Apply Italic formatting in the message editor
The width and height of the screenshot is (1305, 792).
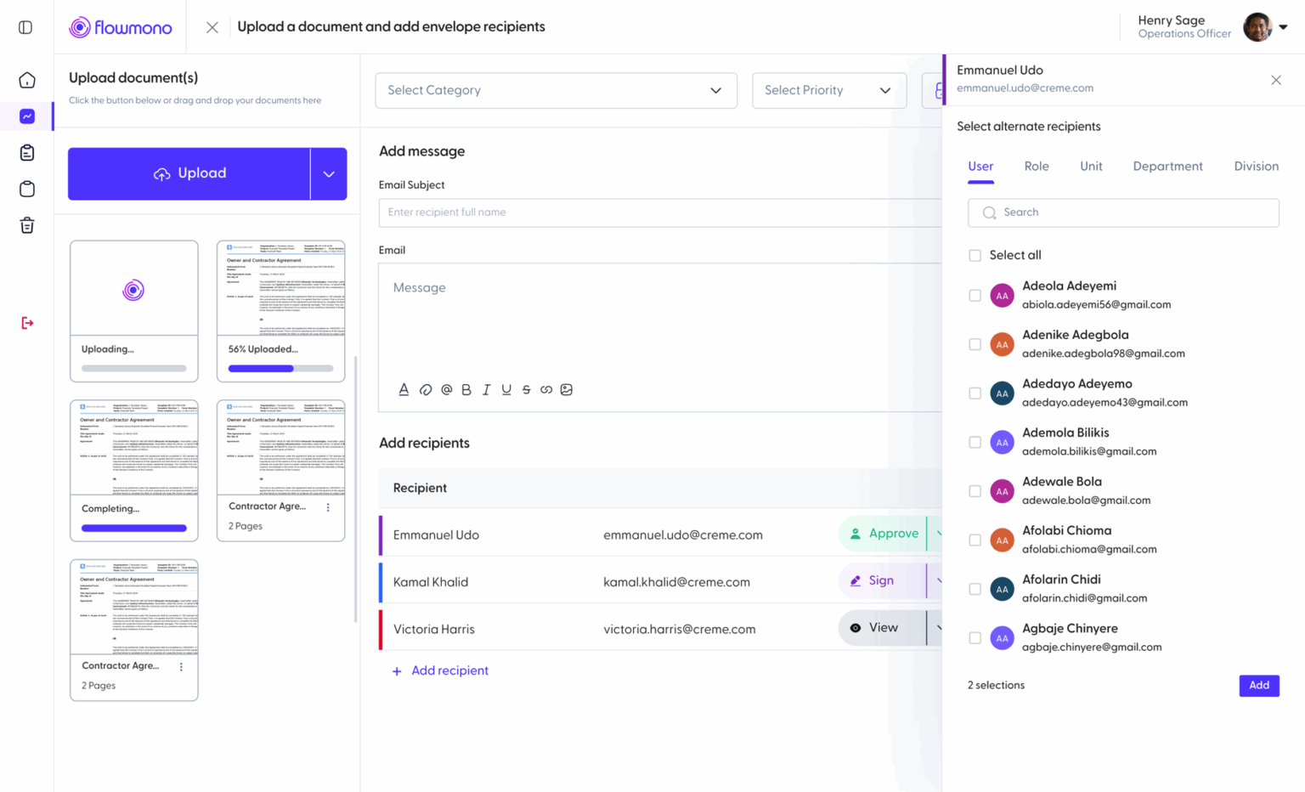click(486, 389)
